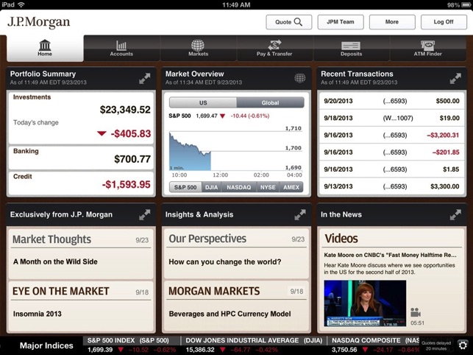Viewport: 473px width, 355px height.
Task: Tap the Quote search button
Action: pyautogui.click(x=288, y=22)
